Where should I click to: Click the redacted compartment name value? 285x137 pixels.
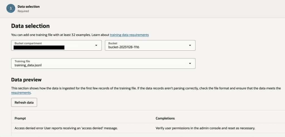tap(39, 48)
